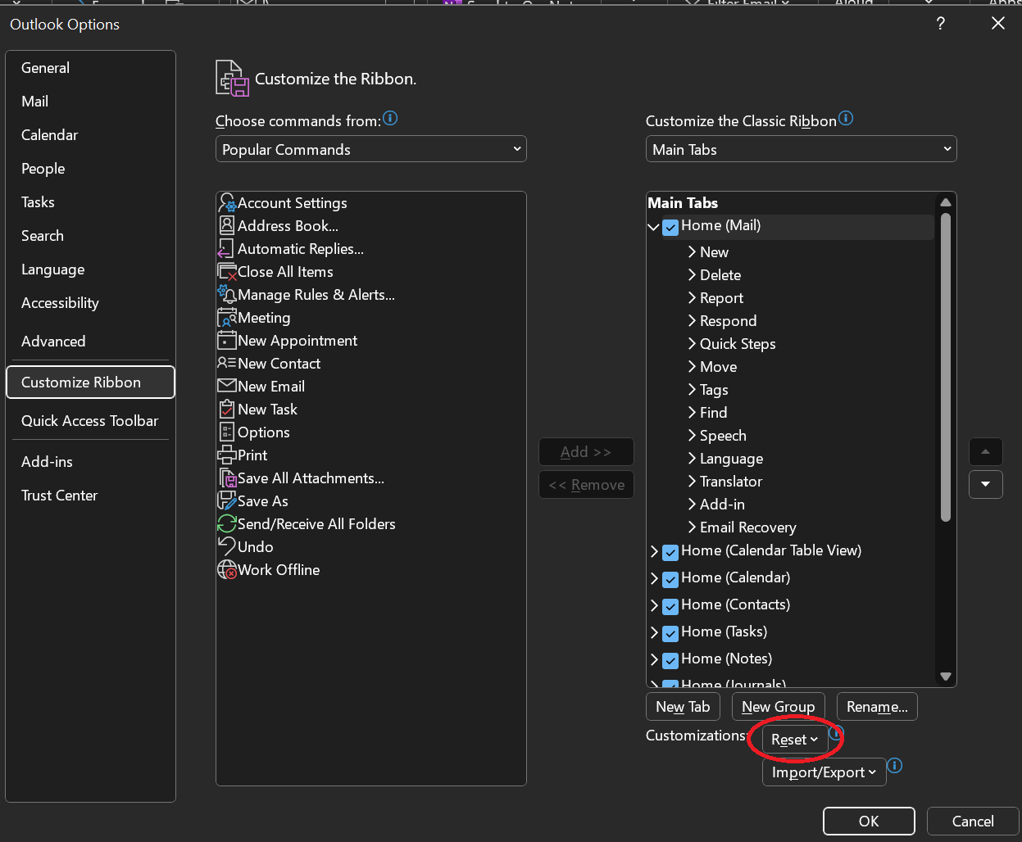Open the Reset dropdown button
Screen dimensions: 1022x842
(795, 740)
